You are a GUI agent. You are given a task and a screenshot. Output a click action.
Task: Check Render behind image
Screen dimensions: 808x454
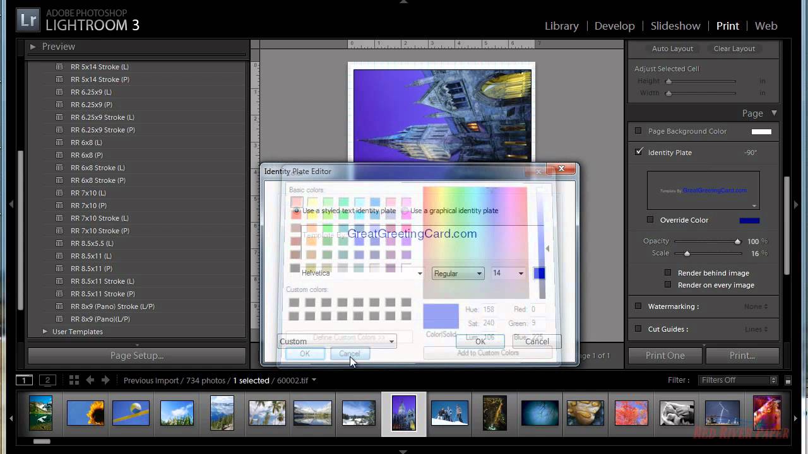tap(668, 272)
